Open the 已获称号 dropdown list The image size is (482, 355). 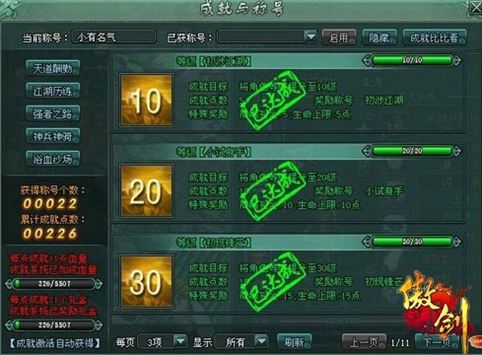[x=311, y=37]
